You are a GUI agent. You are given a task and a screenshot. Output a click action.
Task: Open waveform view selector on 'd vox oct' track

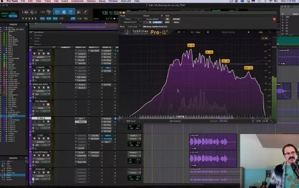(x=41, y=176)
